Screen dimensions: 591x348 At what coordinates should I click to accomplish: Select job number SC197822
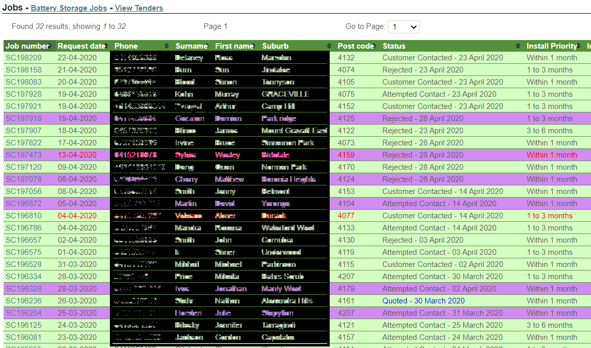pyautogui.click(x=24, y=143)
